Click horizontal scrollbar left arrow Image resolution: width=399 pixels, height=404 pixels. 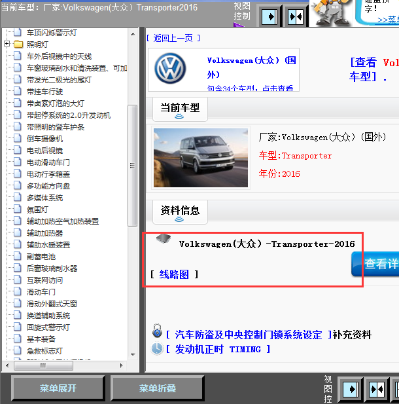pos(7,365)
